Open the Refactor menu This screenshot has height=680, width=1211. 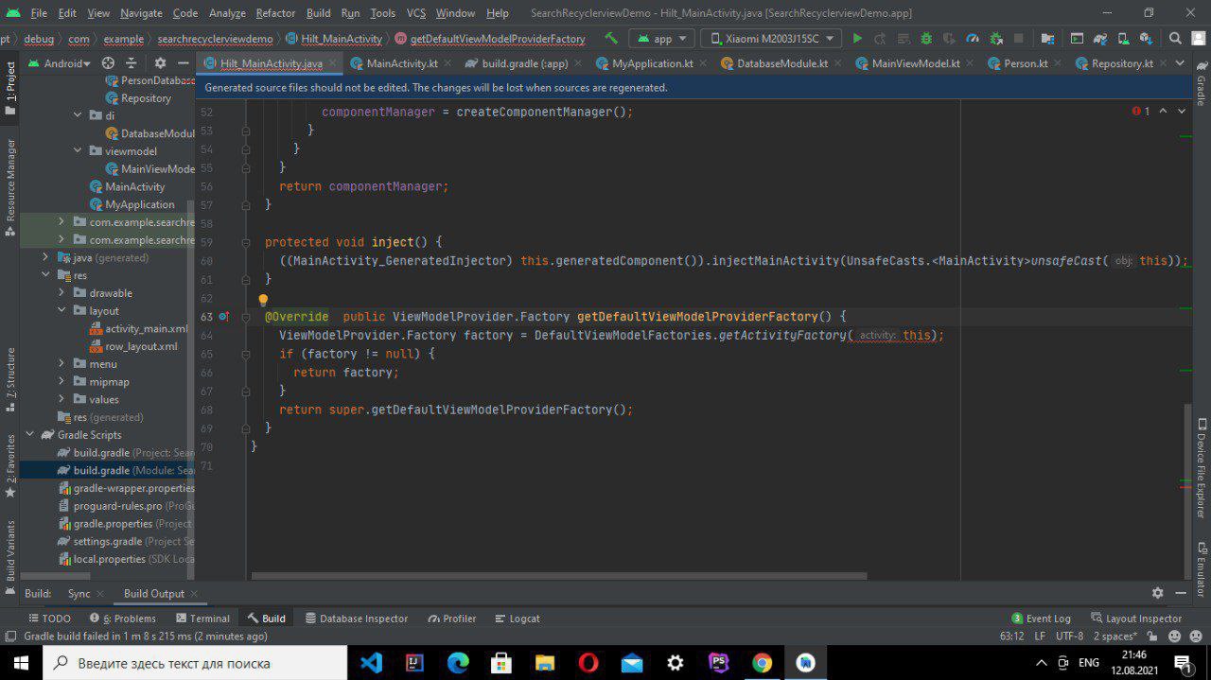click(x=275, y=13)
